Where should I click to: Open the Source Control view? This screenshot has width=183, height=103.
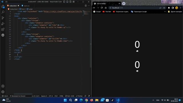coord(3,18)
